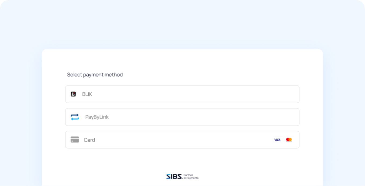Click the Visa logo on the Card option
This screenshot has width=365, height=186.
[277, 139]
